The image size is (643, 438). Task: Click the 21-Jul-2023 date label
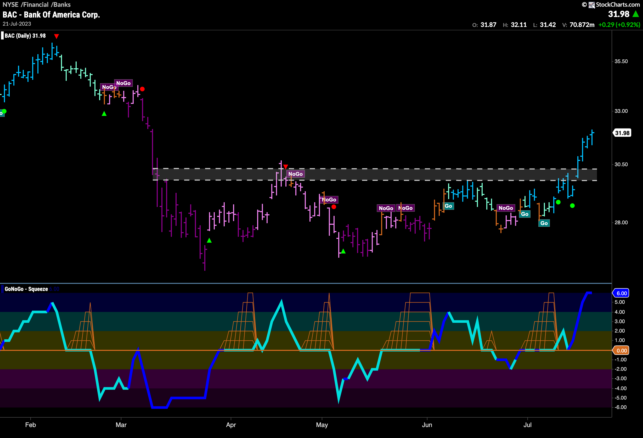(x=17, y=24)
